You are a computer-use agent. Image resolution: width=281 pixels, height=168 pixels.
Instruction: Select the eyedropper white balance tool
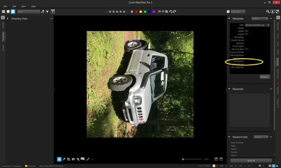click(64, 159)
